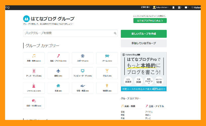Open the アニメ・マンガ category card
206x126 pixels.
(x=34, y=73)
